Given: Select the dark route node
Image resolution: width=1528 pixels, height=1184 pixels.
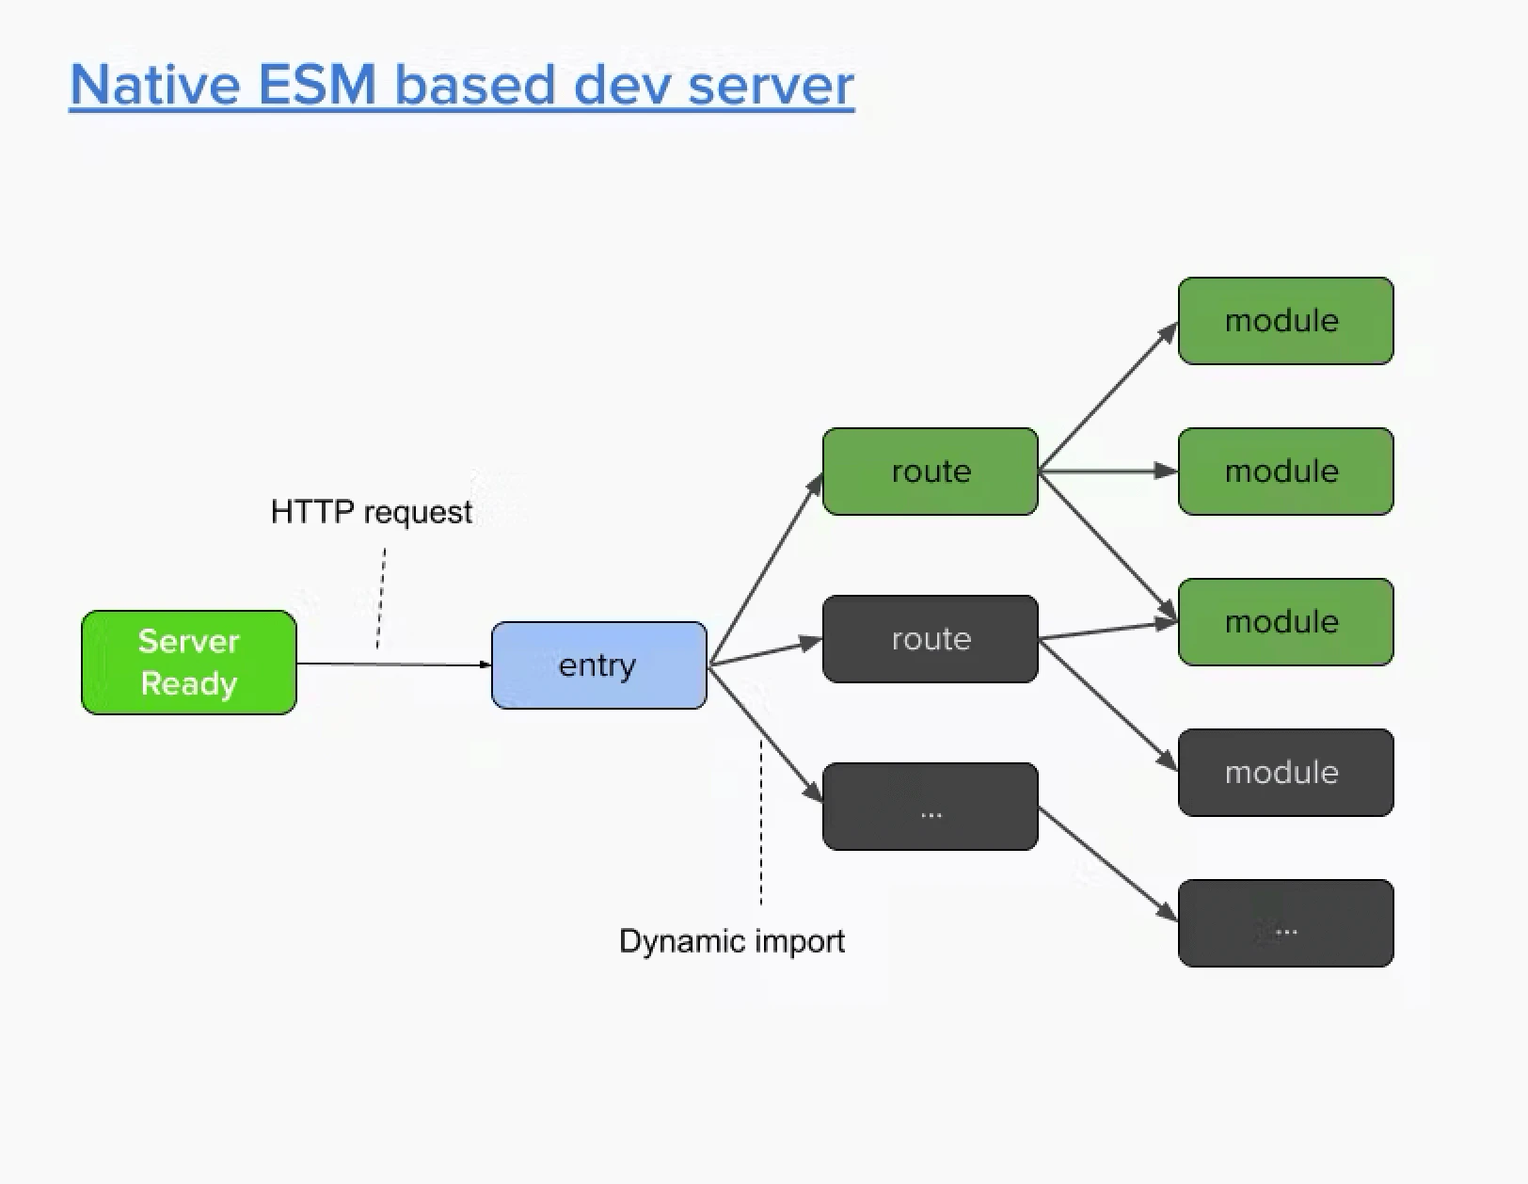Looking at the screenshot, I should (x=929, y=639).
